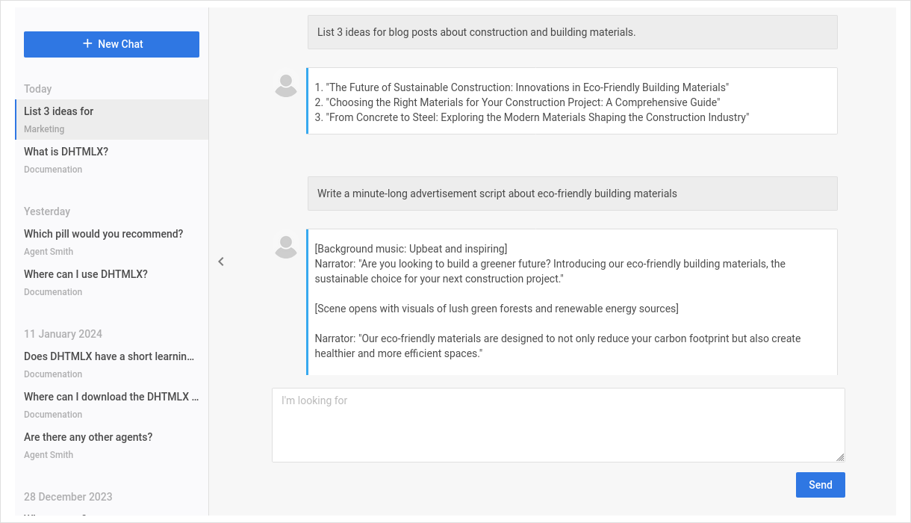This screenshot has width=911, height=523.
Task: Open the "Are there any other agents?" chat
Action: click(88, 437)
